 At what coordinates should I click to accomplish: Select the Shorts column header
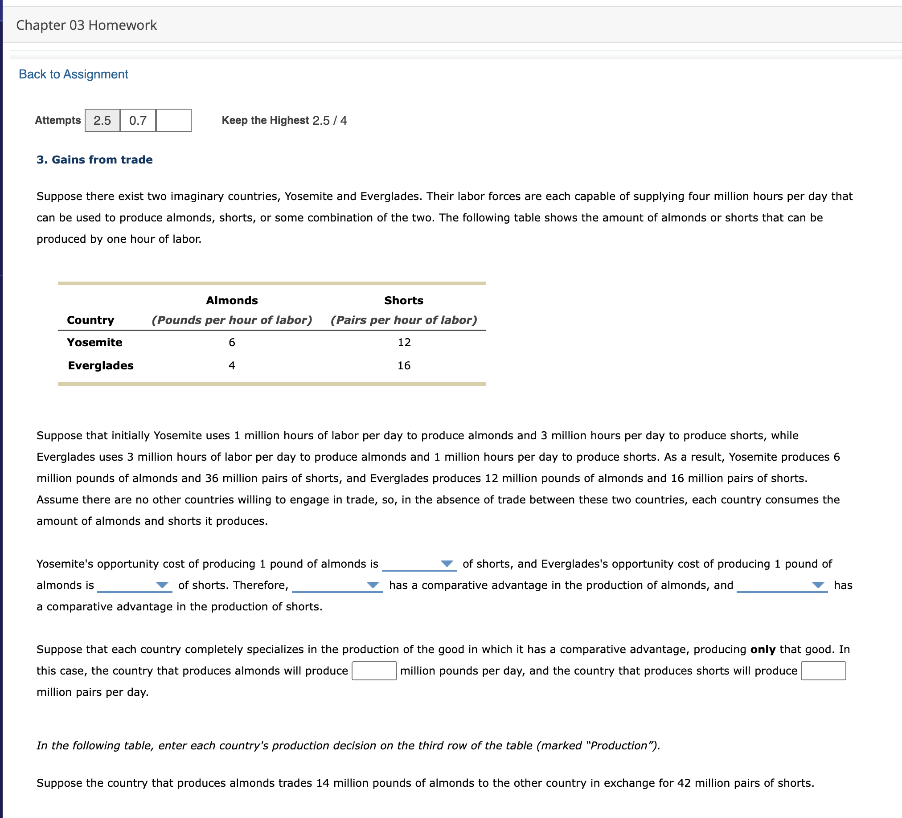coord(404,300)
